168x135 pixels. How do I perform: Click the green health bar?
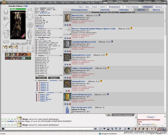18,9
